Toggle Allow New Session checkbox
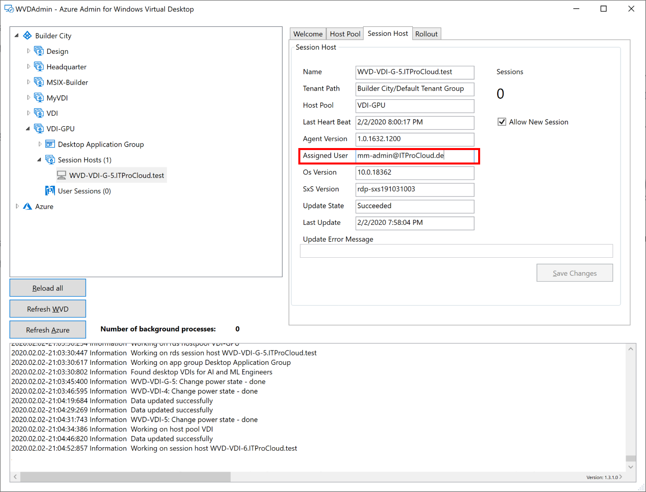Viewport: 646px width, 492px height. [502, 122]
